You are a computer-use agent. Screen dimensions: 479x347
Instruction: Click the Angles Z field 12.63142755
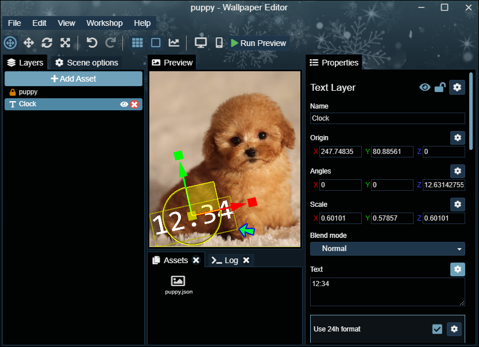(443, 185)
